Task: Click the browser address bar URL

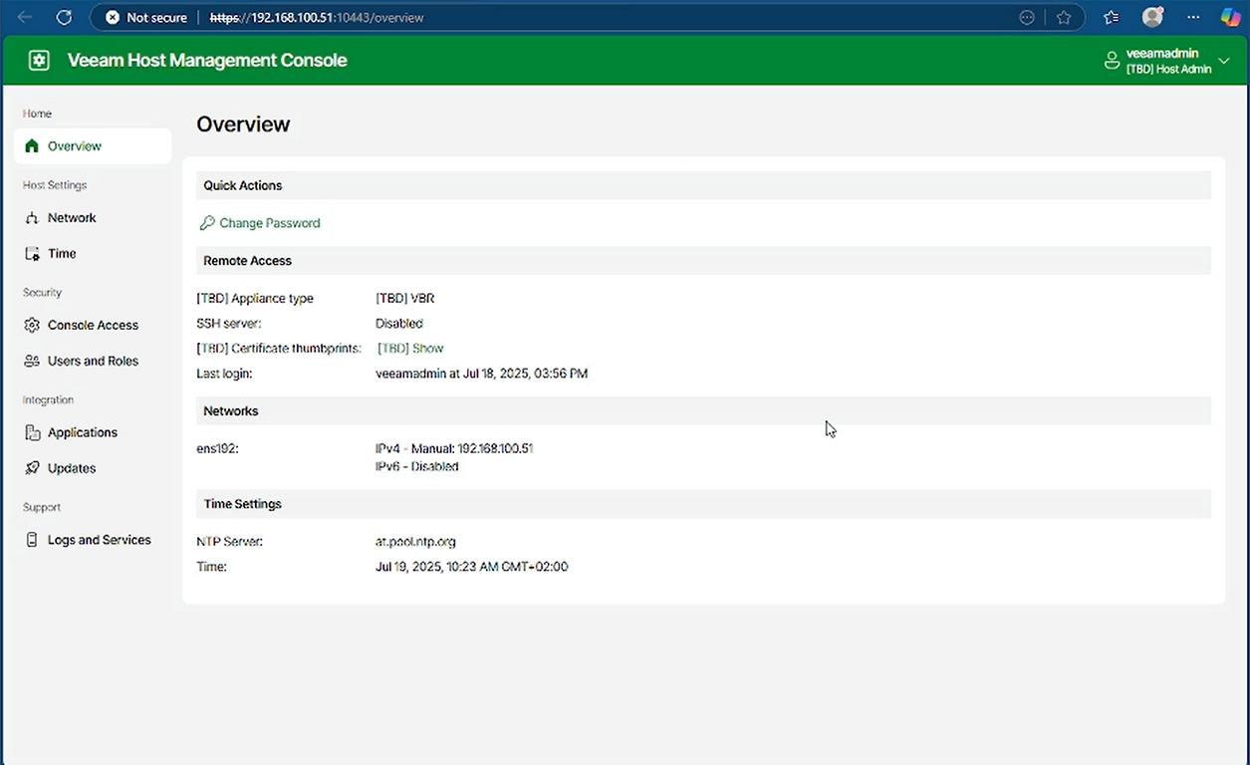Action: click(498, 17)
